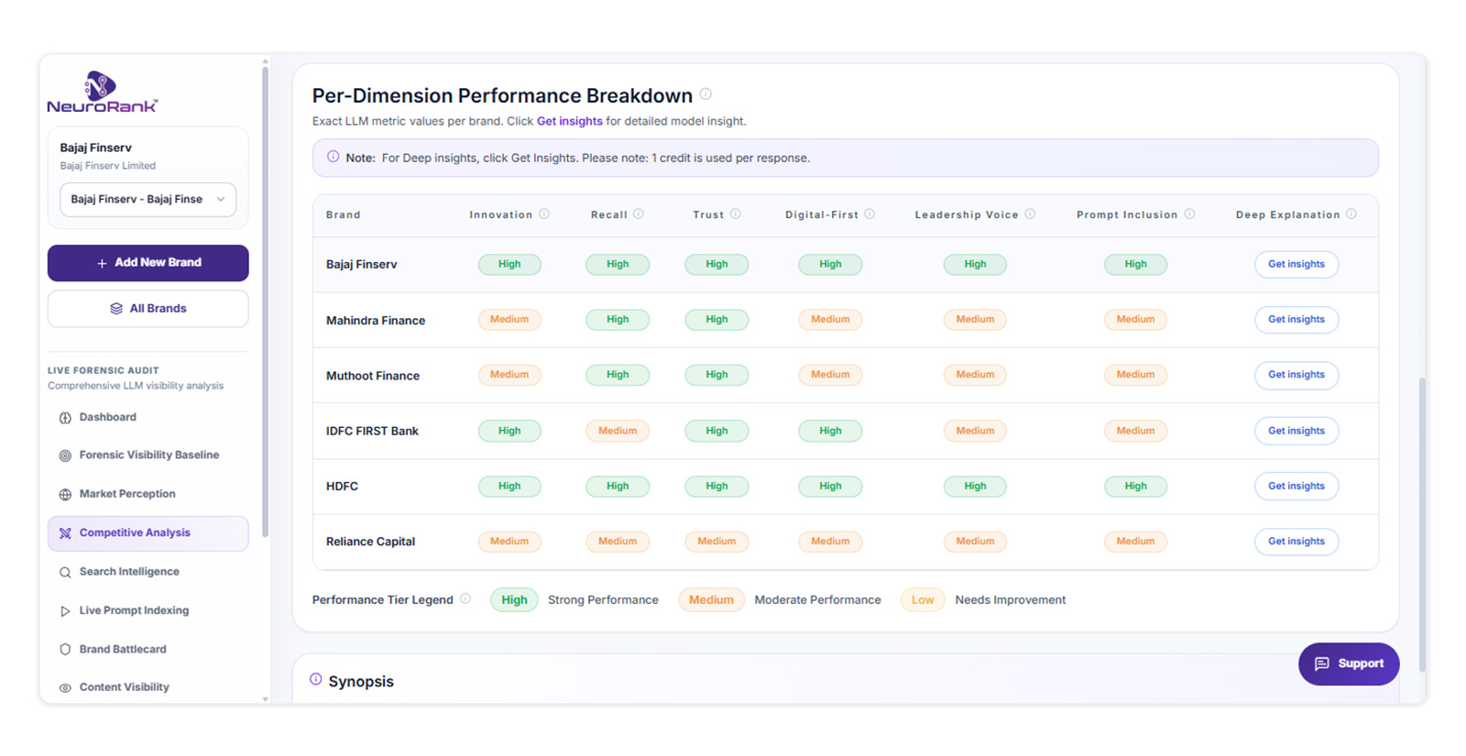Click the Synopsis section heading
The height and width of the screenshot is (756, 1466).
361,682
